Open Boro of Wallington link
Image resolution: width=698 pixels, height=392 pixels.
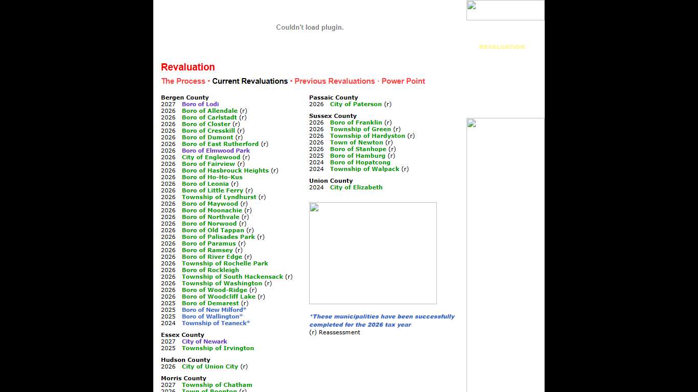click(x=212, y=316)
